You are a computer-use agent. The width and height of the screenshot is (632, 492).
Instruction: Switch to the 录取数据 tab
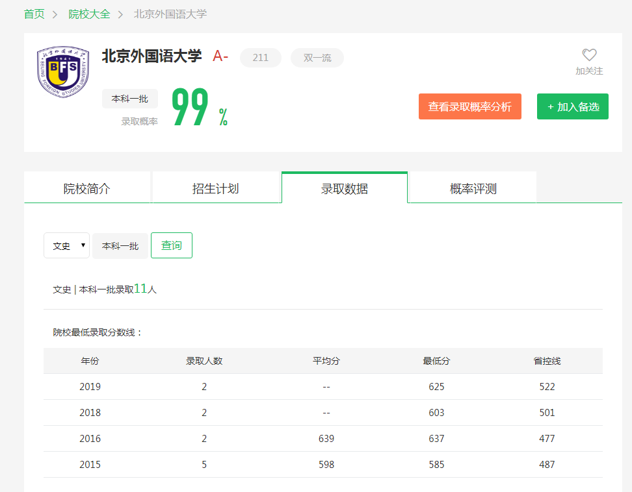(x=345, y=188)
